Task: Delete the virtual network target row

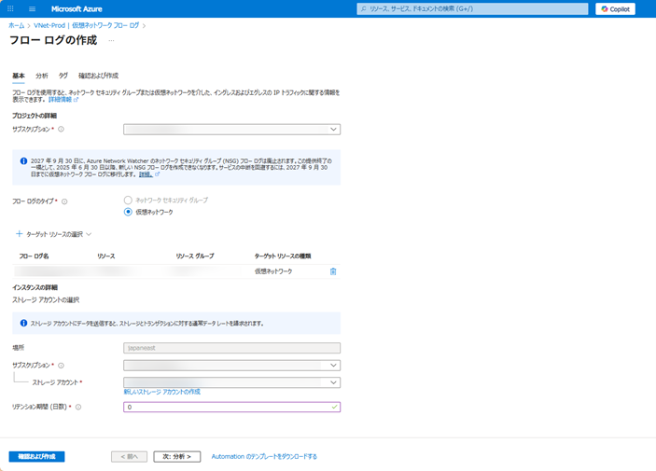Action: [x=333, y=271]
